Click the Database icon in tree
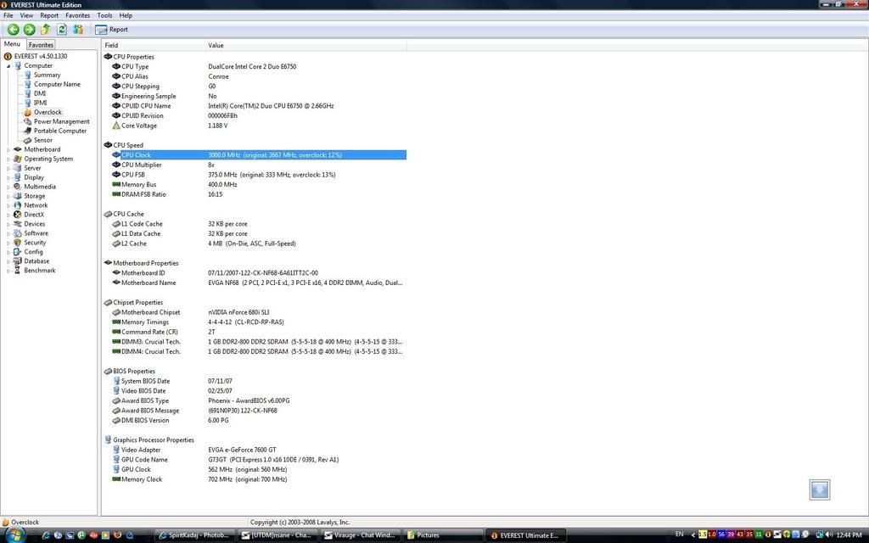Screen dimensions: 869x543 tap(18, 261)
